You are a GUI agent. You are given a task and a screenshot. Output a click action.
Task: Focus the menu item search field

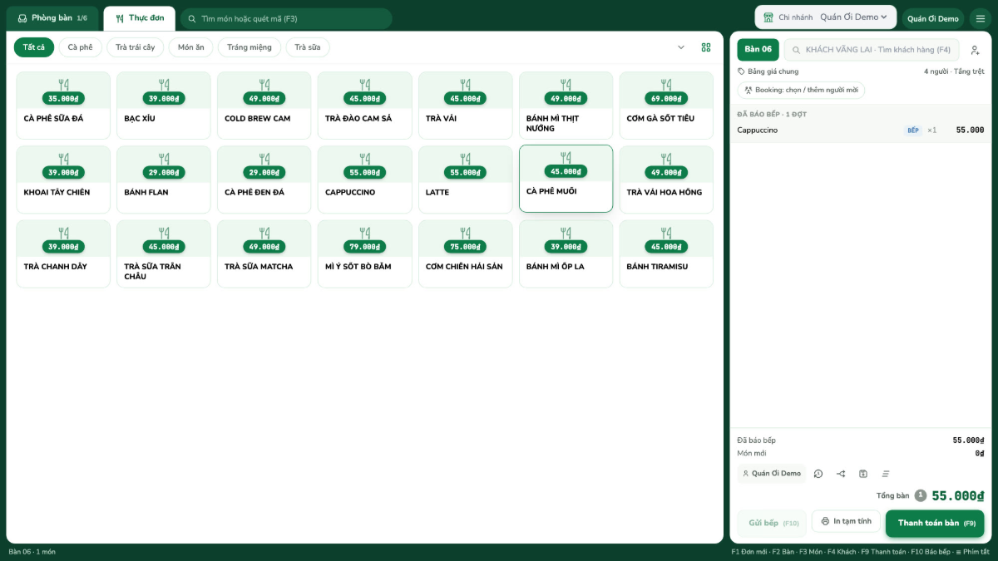pyautogui.click(x=286, y=18)
